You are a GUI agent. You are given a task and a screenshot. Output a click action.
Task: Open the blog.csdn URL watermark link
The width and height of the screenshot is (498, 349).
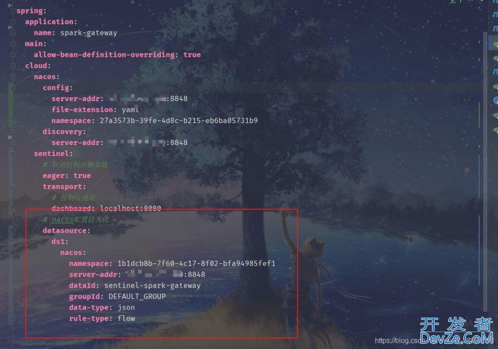(398, 341)
